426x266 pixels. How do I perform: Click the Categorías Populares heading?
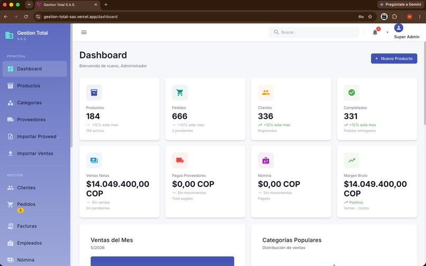(292, 240)
